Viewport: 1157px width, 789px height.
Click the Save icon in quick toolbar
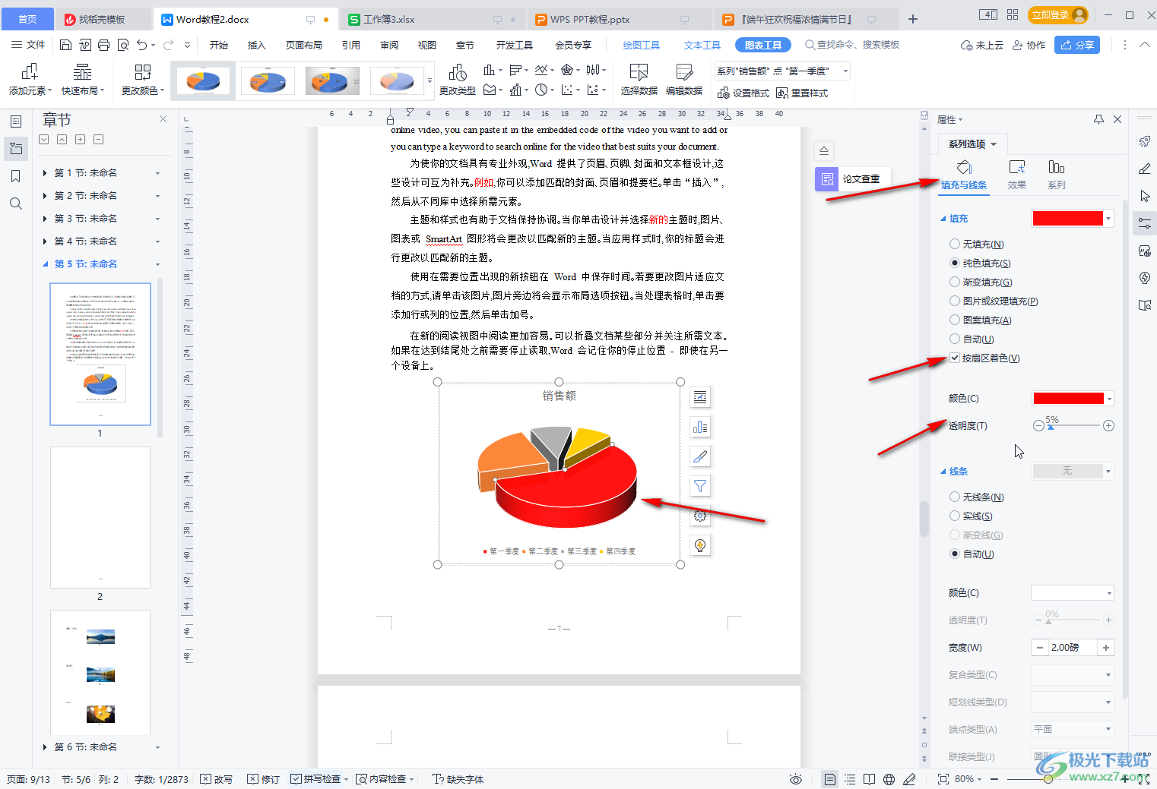tap(65, 45)
